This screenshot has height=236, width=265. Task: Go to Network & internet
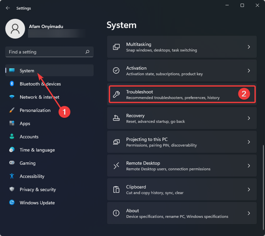click(49, 97)
